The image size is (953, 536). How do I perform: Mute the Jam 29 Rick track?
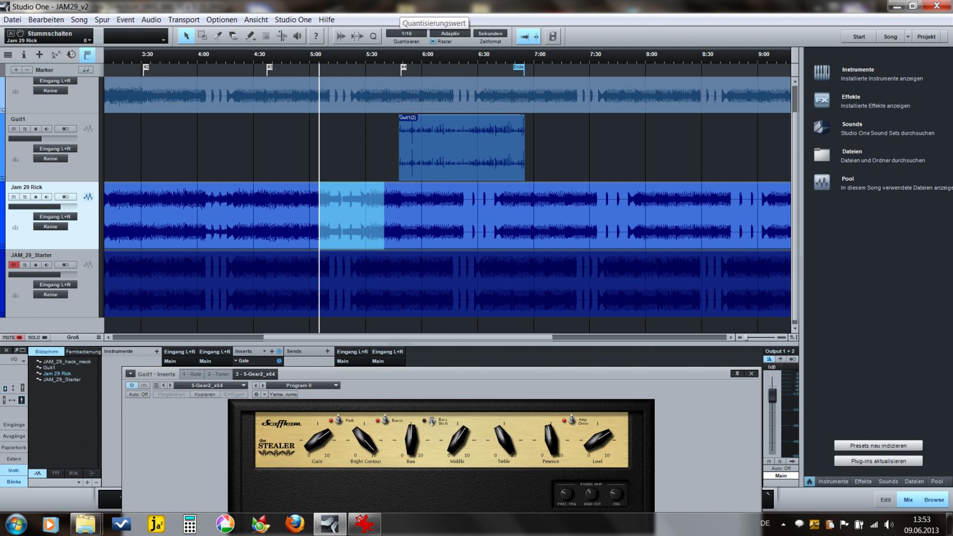tap(13, 197)
